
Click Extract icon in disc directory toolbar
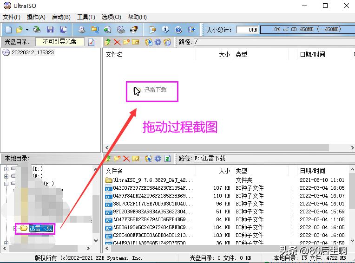[x=149, y=42]
